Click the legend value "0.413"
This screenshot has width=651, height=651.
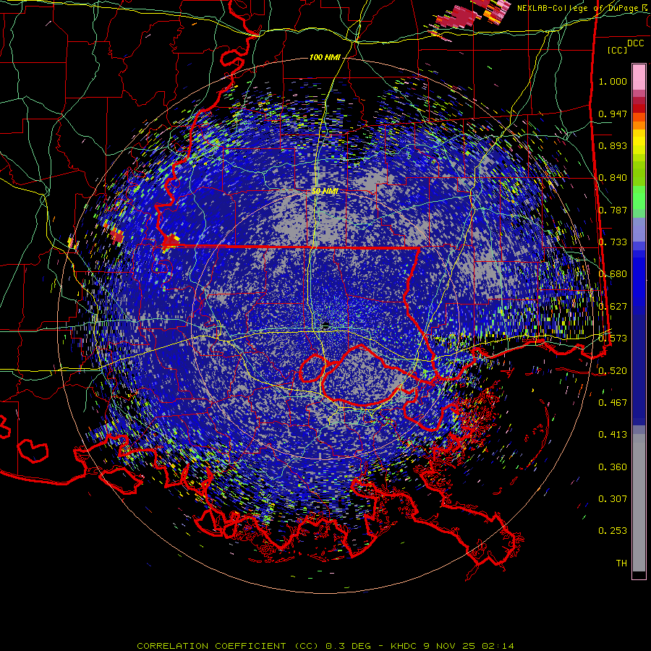tap(613, 435)
